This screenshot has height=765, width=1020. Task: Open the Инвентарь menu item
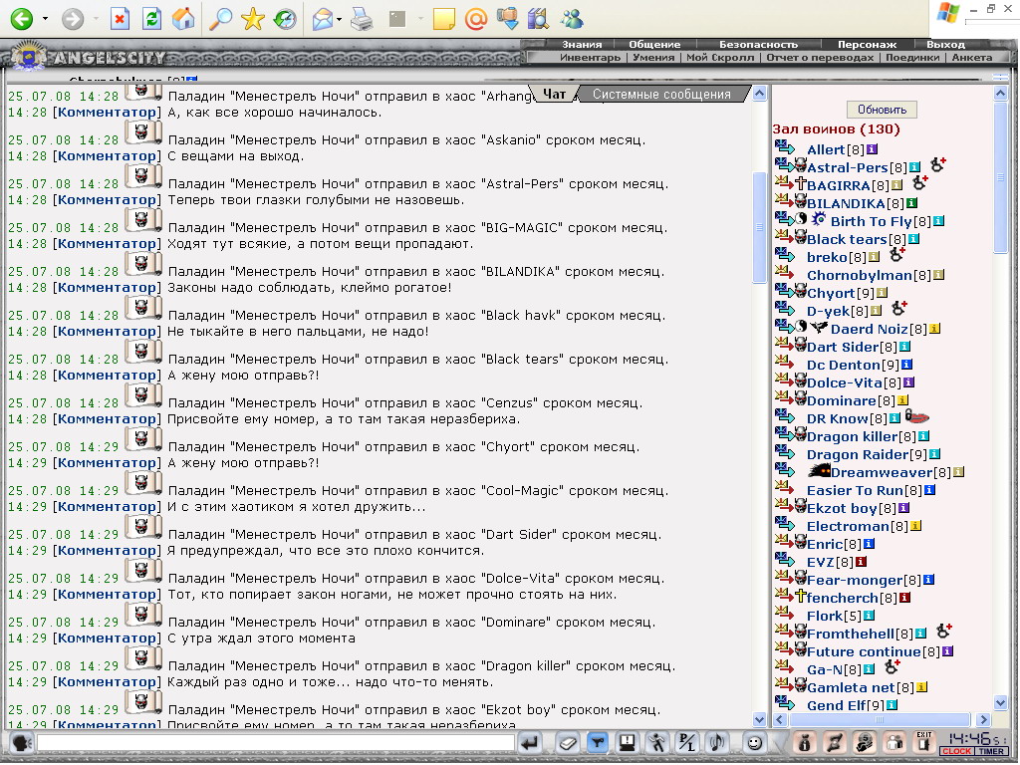tap(590, 57)
